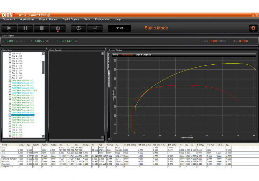Click trial 455 in the results table

(x=3, y=150)
